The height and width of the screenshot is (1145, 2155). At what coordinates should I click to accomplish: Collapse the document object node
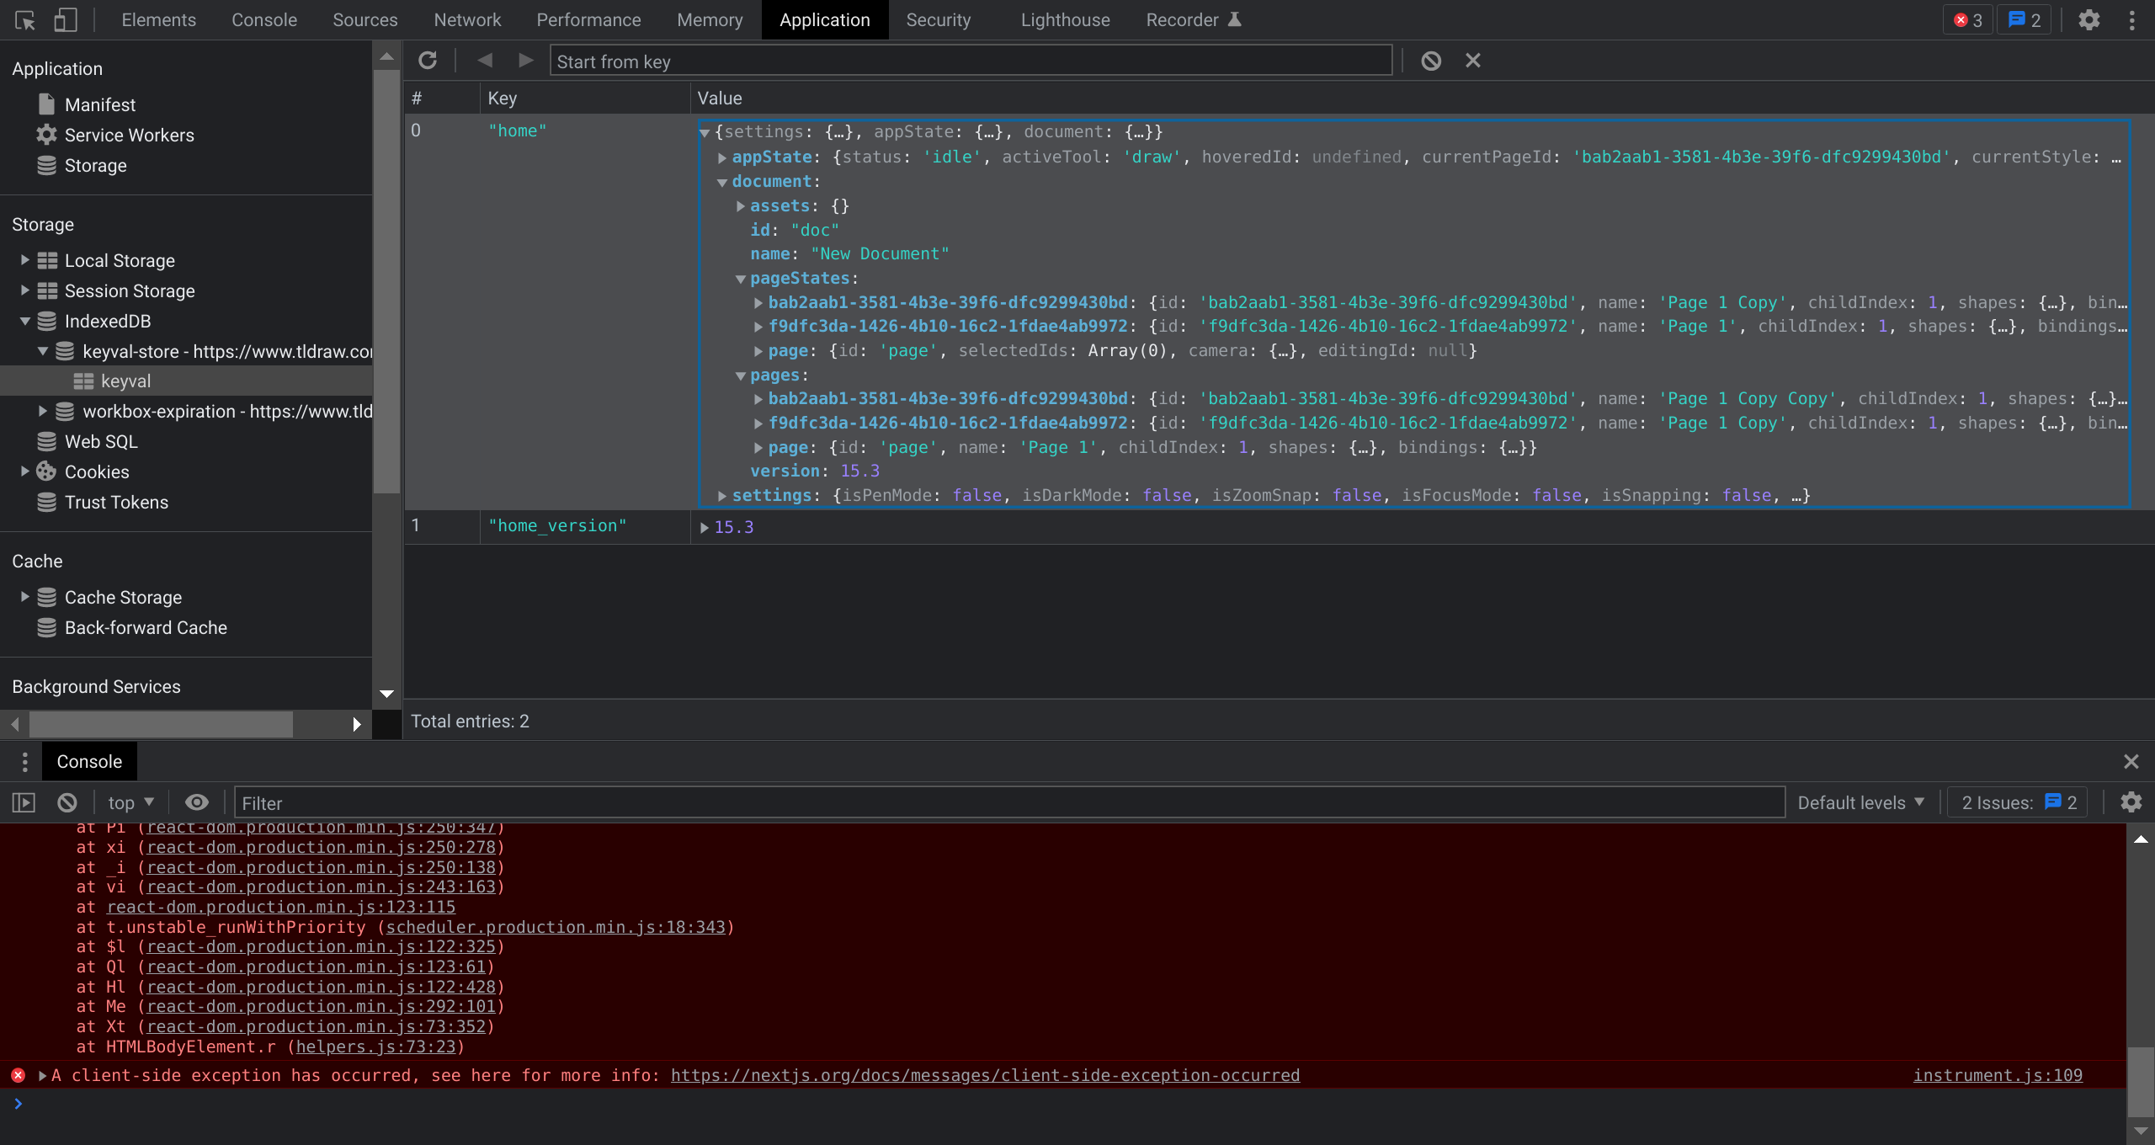[722, 182]
